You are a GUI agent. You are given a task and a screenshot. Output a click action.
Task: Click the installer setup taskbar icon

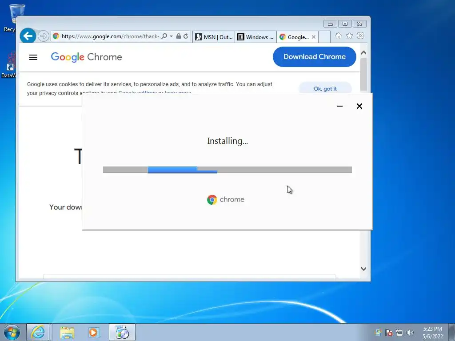coord(122,332)
